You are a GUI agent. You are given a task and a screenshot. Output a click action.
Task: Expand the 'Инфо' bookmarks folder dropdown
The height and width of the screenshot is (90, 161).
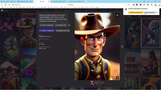98,7
